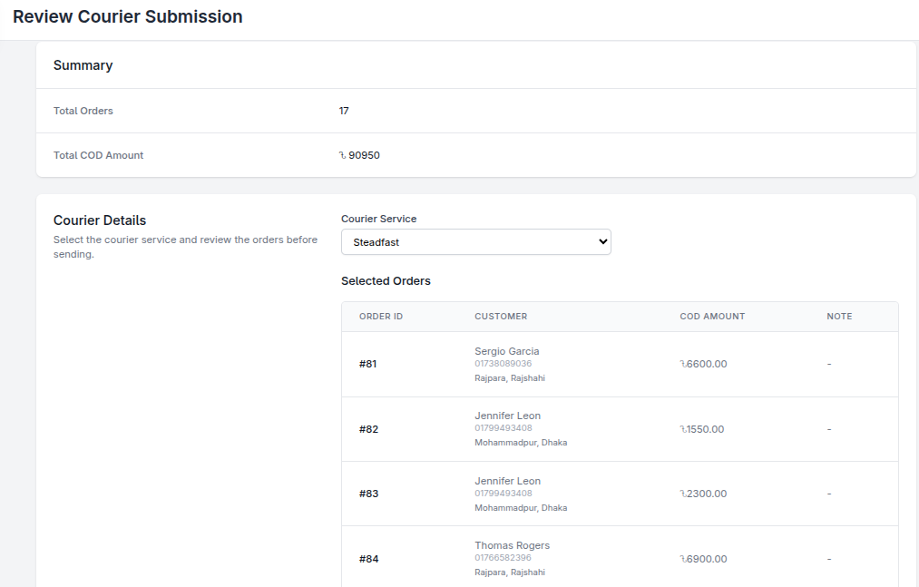The image size is (919, 587).
Task: Click phone number 01738089036
Action: click(x=503, y=364)
